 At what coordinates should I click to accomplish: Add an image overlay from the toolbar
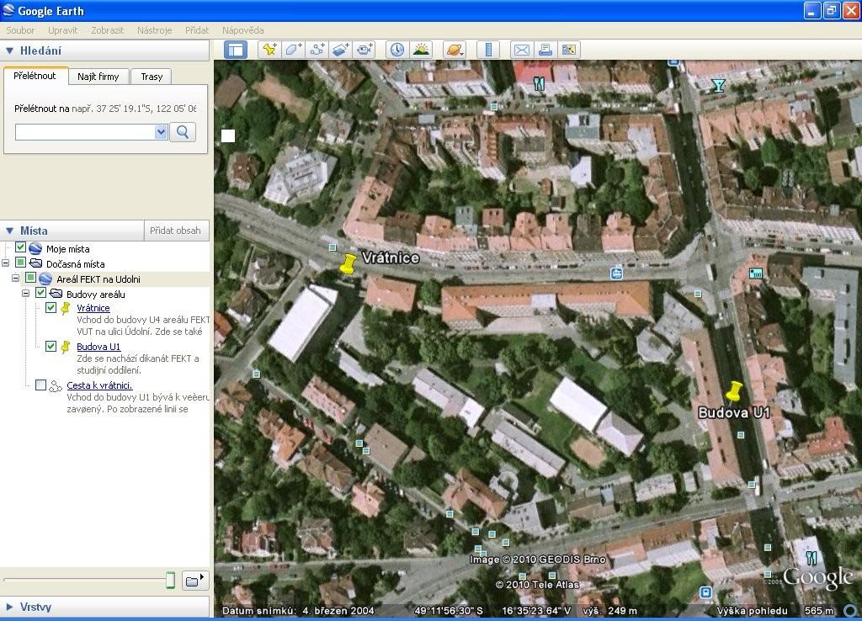(x=340, y=50)
